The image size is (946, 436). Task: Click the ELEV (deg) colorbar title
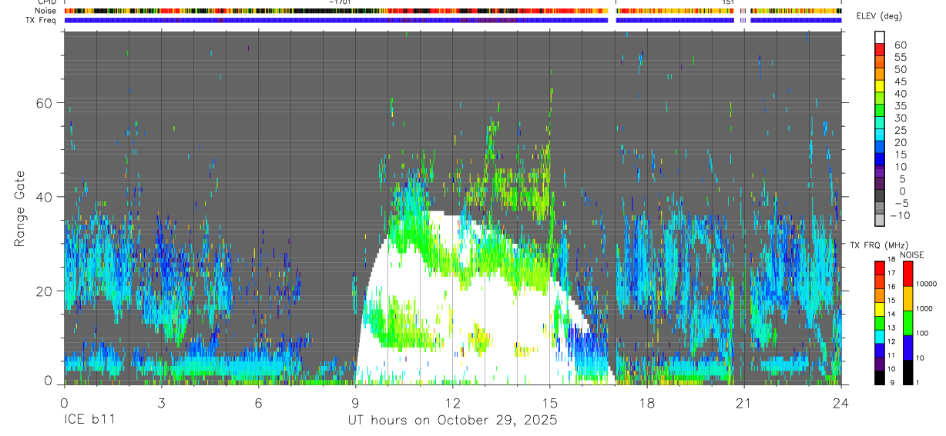click(879, 17)
